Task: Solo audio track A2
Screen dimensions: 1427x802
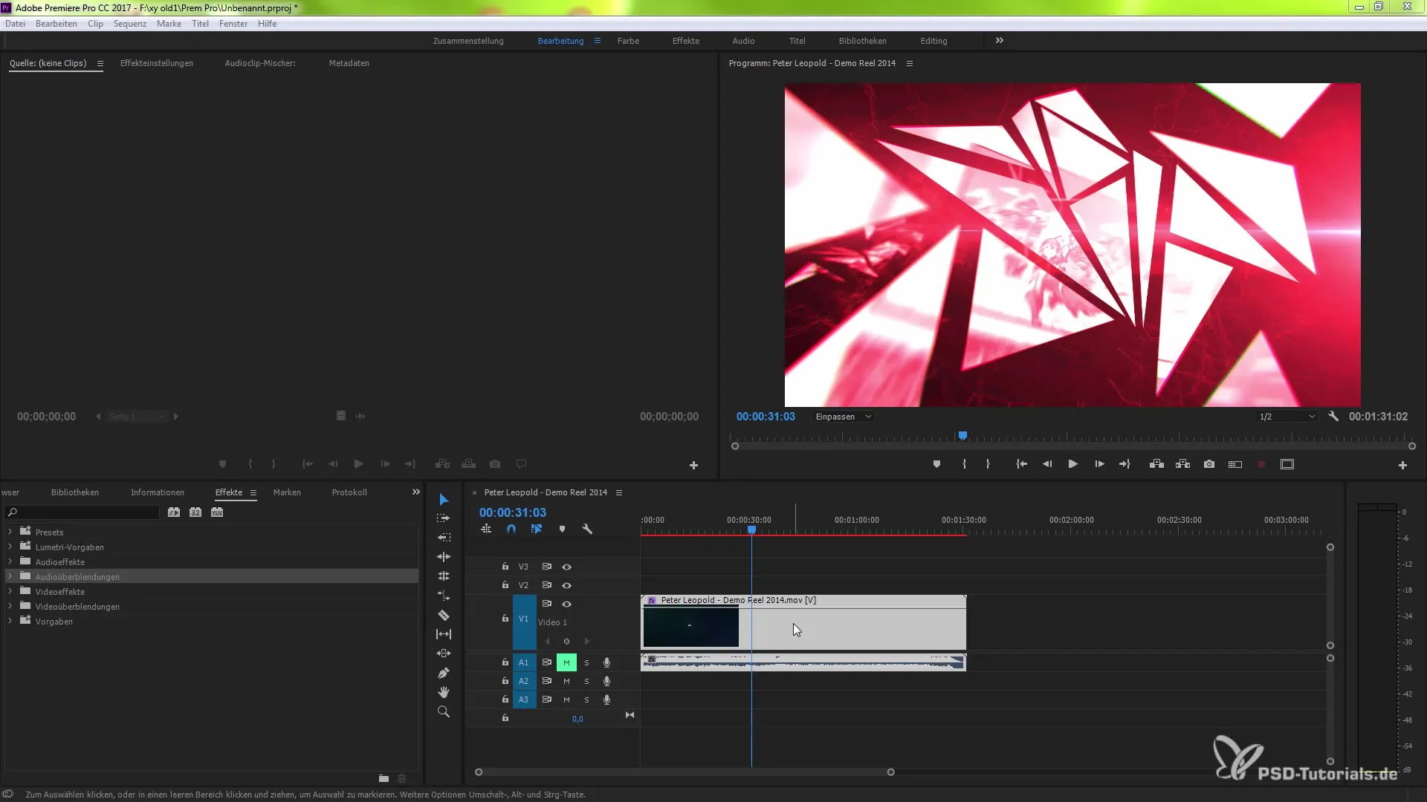Action: (586, 681)
